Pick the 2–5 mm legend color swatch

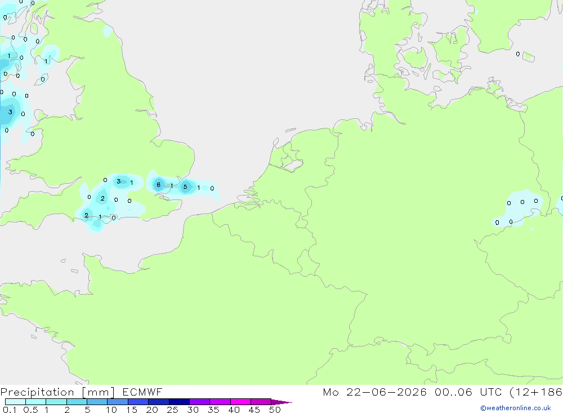click(x=77, y=402)
